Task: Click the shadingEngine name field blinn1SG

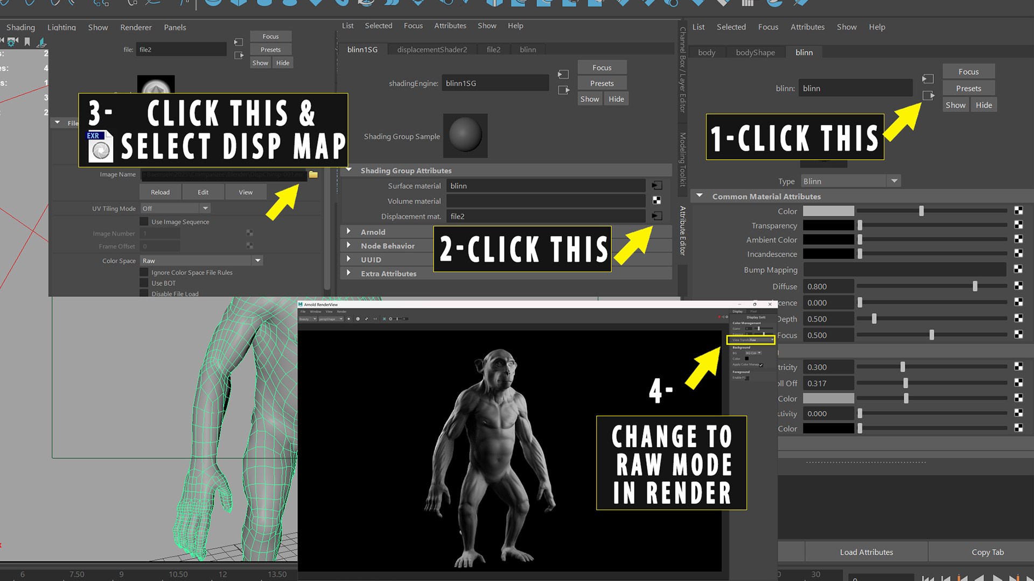Action: coord(495,83)
